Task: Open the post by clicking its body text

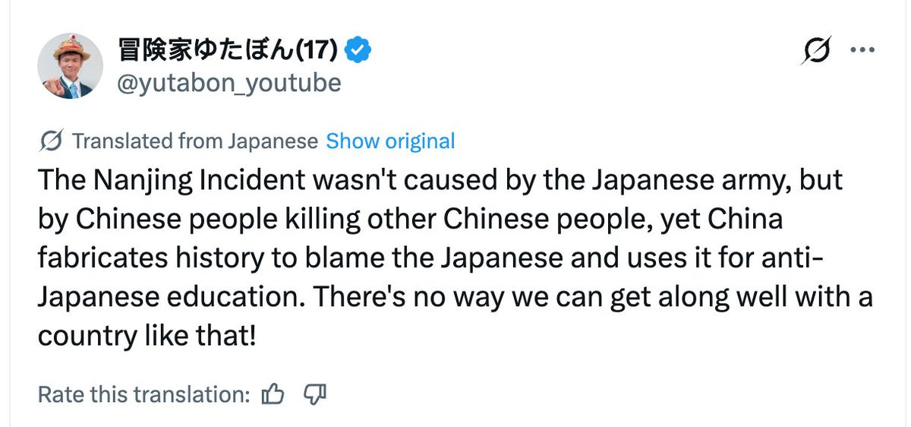Action: [455, 258]
